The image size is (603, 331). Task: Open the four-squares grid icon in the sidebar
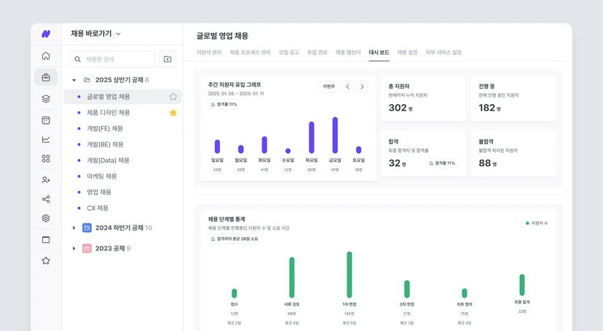pyautogui.click(x=46, y=159)
